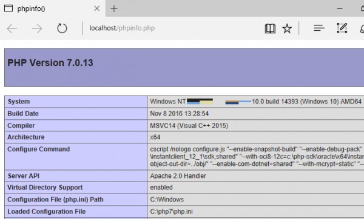Go forward to the next page
Screen dimensions: 364x219
[x=37, y=28]
